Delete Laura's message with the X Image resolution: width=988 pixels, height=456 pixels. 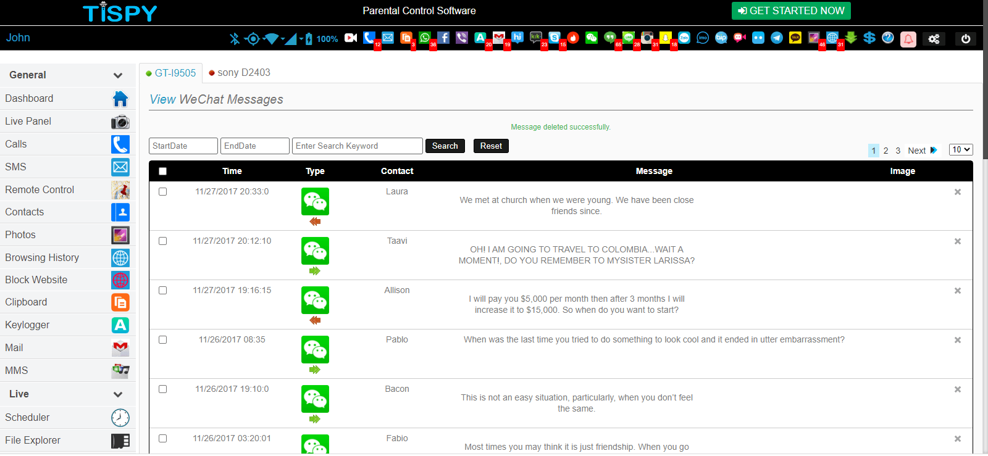(958, 192)
